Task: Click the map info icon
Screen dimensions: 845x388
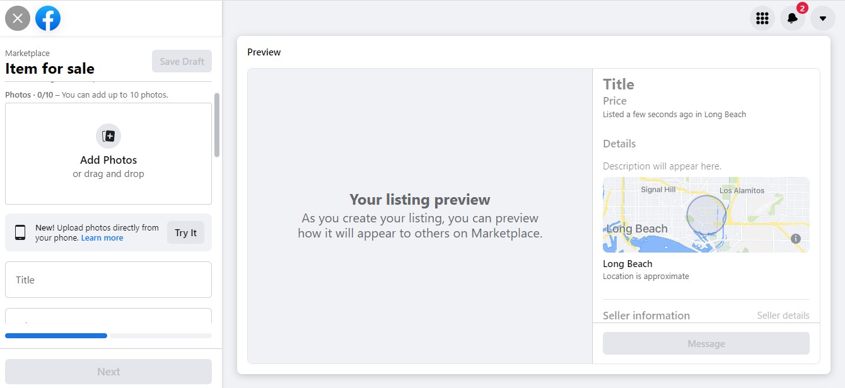Action: (796, 239)
